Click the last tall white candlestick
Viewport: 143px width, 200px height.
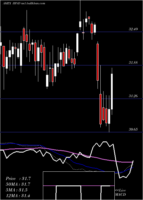coord(112,91)
